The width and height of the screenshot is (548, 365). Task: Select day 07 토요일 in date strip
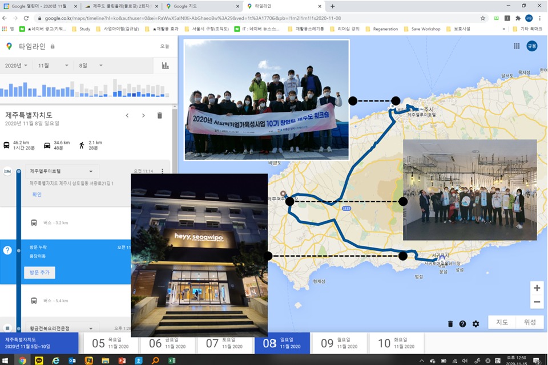coord(224,343)
